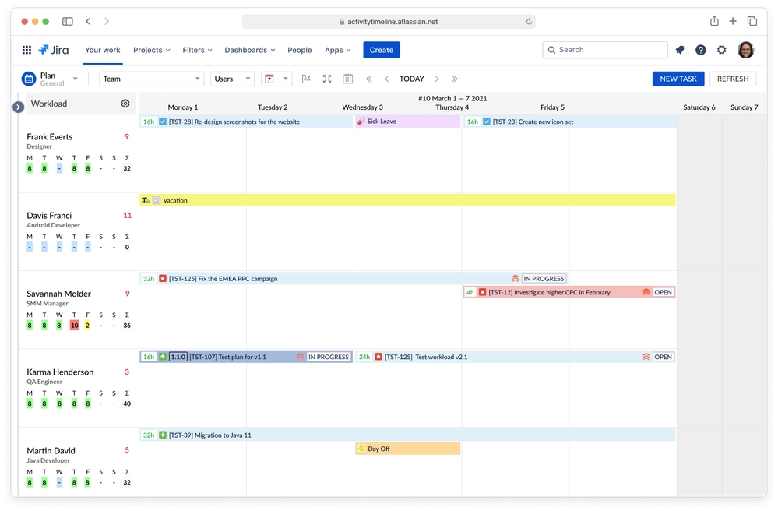The width and height of the screenshot is (778, 511).
Task: Open the Workload panel settings gear
Action: [x=125, y=103]
